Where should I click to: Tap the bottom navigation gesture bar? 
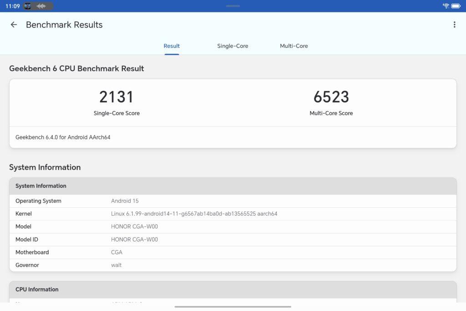tap(233, 306)
